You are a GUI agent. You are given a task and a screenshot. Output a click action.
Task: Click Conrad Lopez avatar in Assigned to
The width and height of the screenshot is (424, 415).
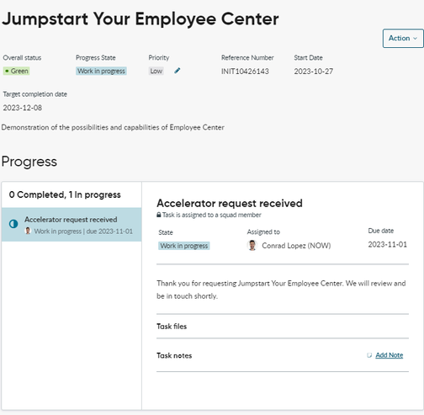pos(252,246)
